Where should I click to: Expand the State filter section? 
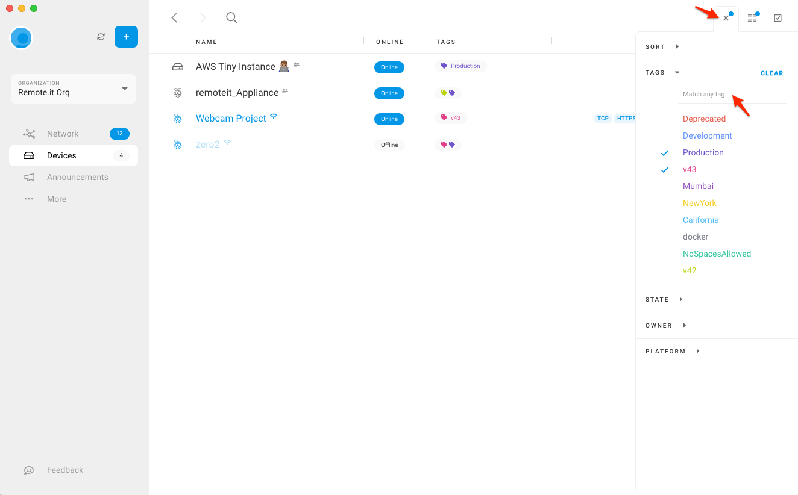(664, 299)
